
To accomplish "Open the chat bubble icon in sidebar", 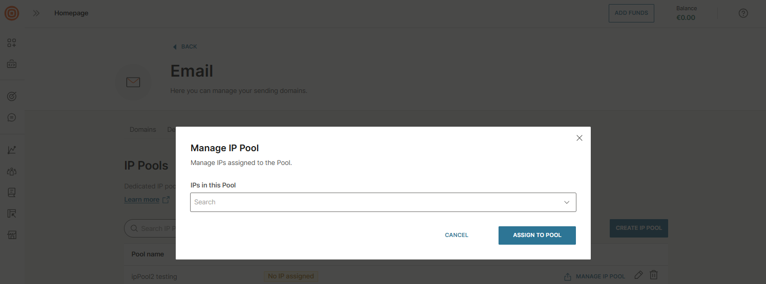I will 12,117.
